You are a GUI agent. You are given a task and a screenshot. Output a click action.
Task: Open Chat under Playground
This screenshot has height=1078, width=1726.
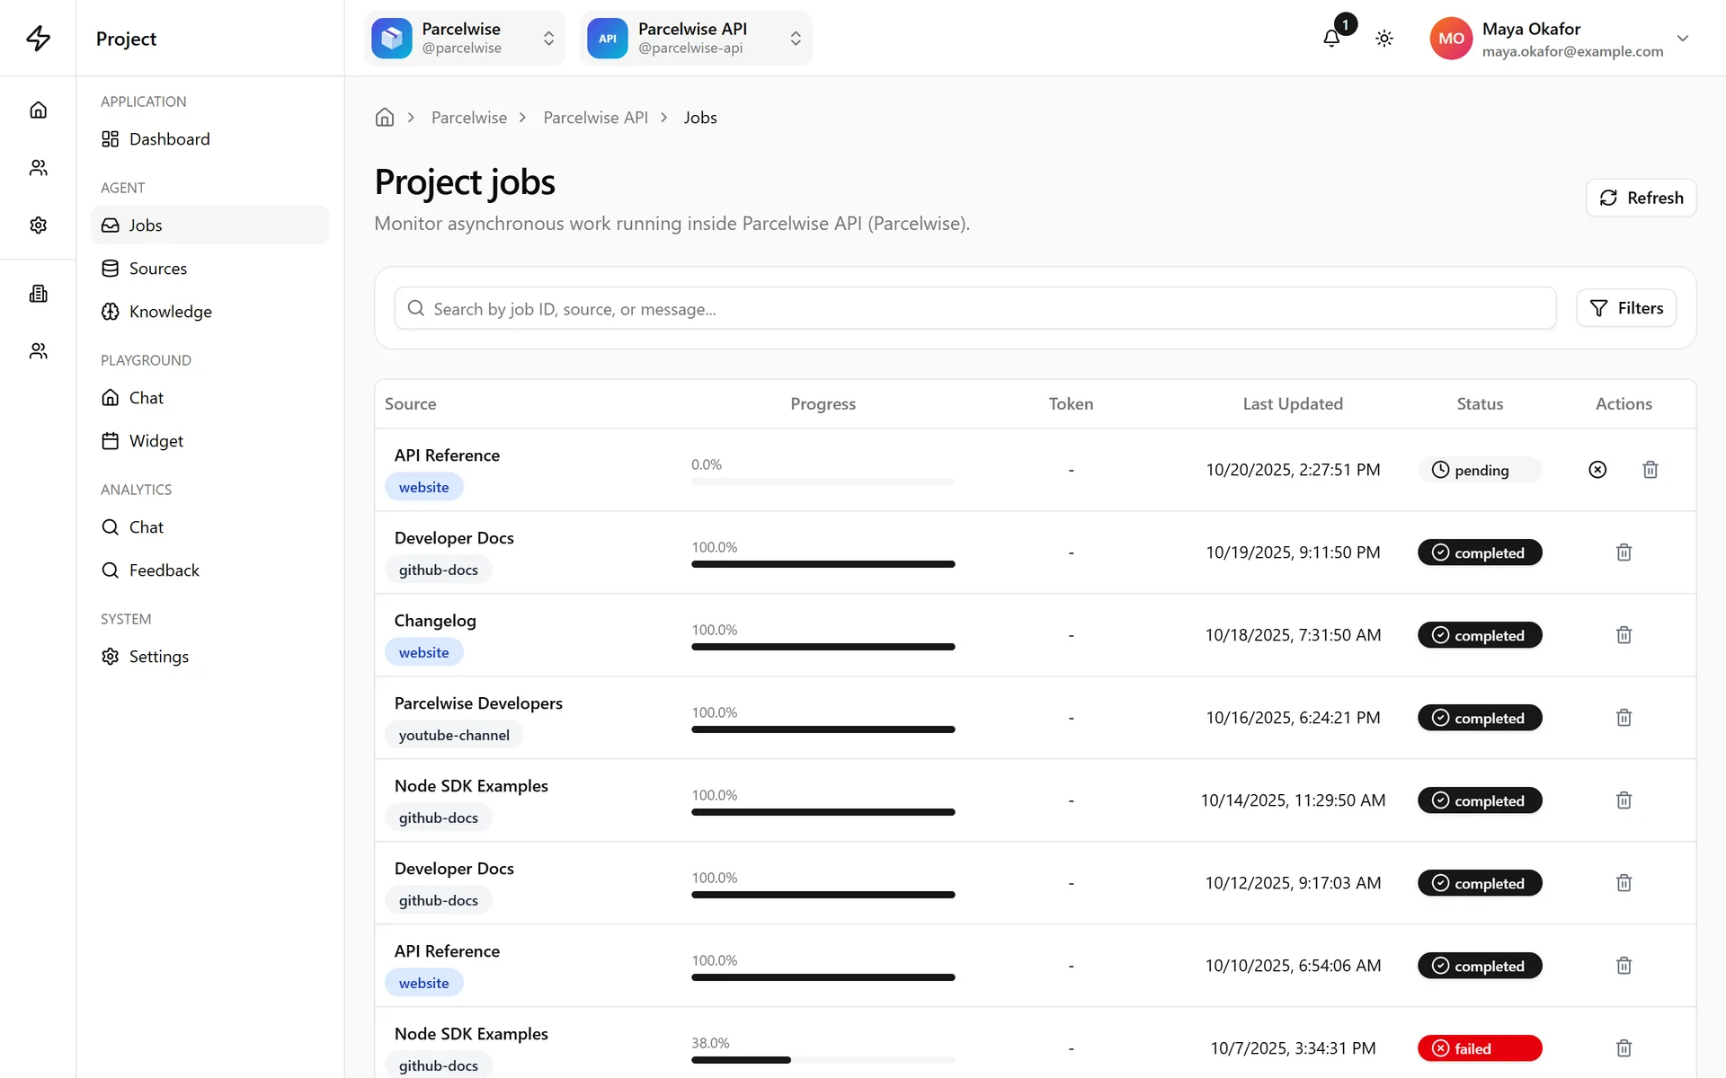pyautogui.click(x=209, y=397)
